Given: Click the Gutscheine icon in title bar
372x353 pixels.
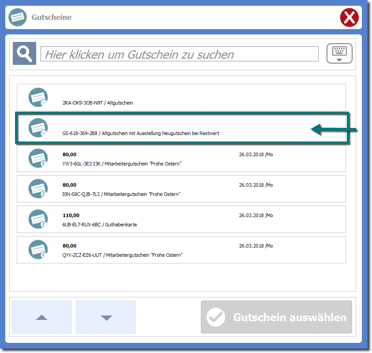Looking at the screenshot, I should 18,18.
